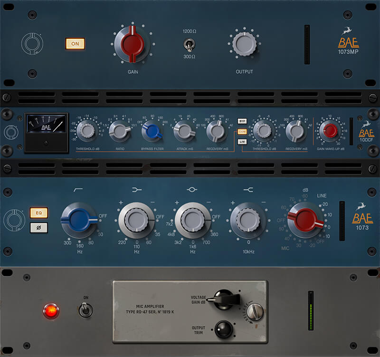The width and height of the screenshot is (380, 357).
Task: Click the mid band knob labeled 1k6 Hz
Action: point(193,220)
